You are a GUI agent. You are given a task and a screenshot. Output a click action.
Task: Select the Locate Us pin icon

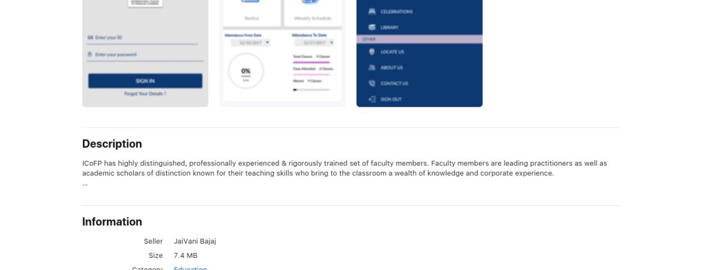[371, 52]
